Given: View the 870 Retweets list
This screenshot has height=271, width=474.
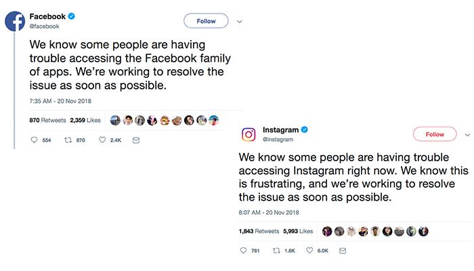Looking at the screenshot, I should [47, 120].
